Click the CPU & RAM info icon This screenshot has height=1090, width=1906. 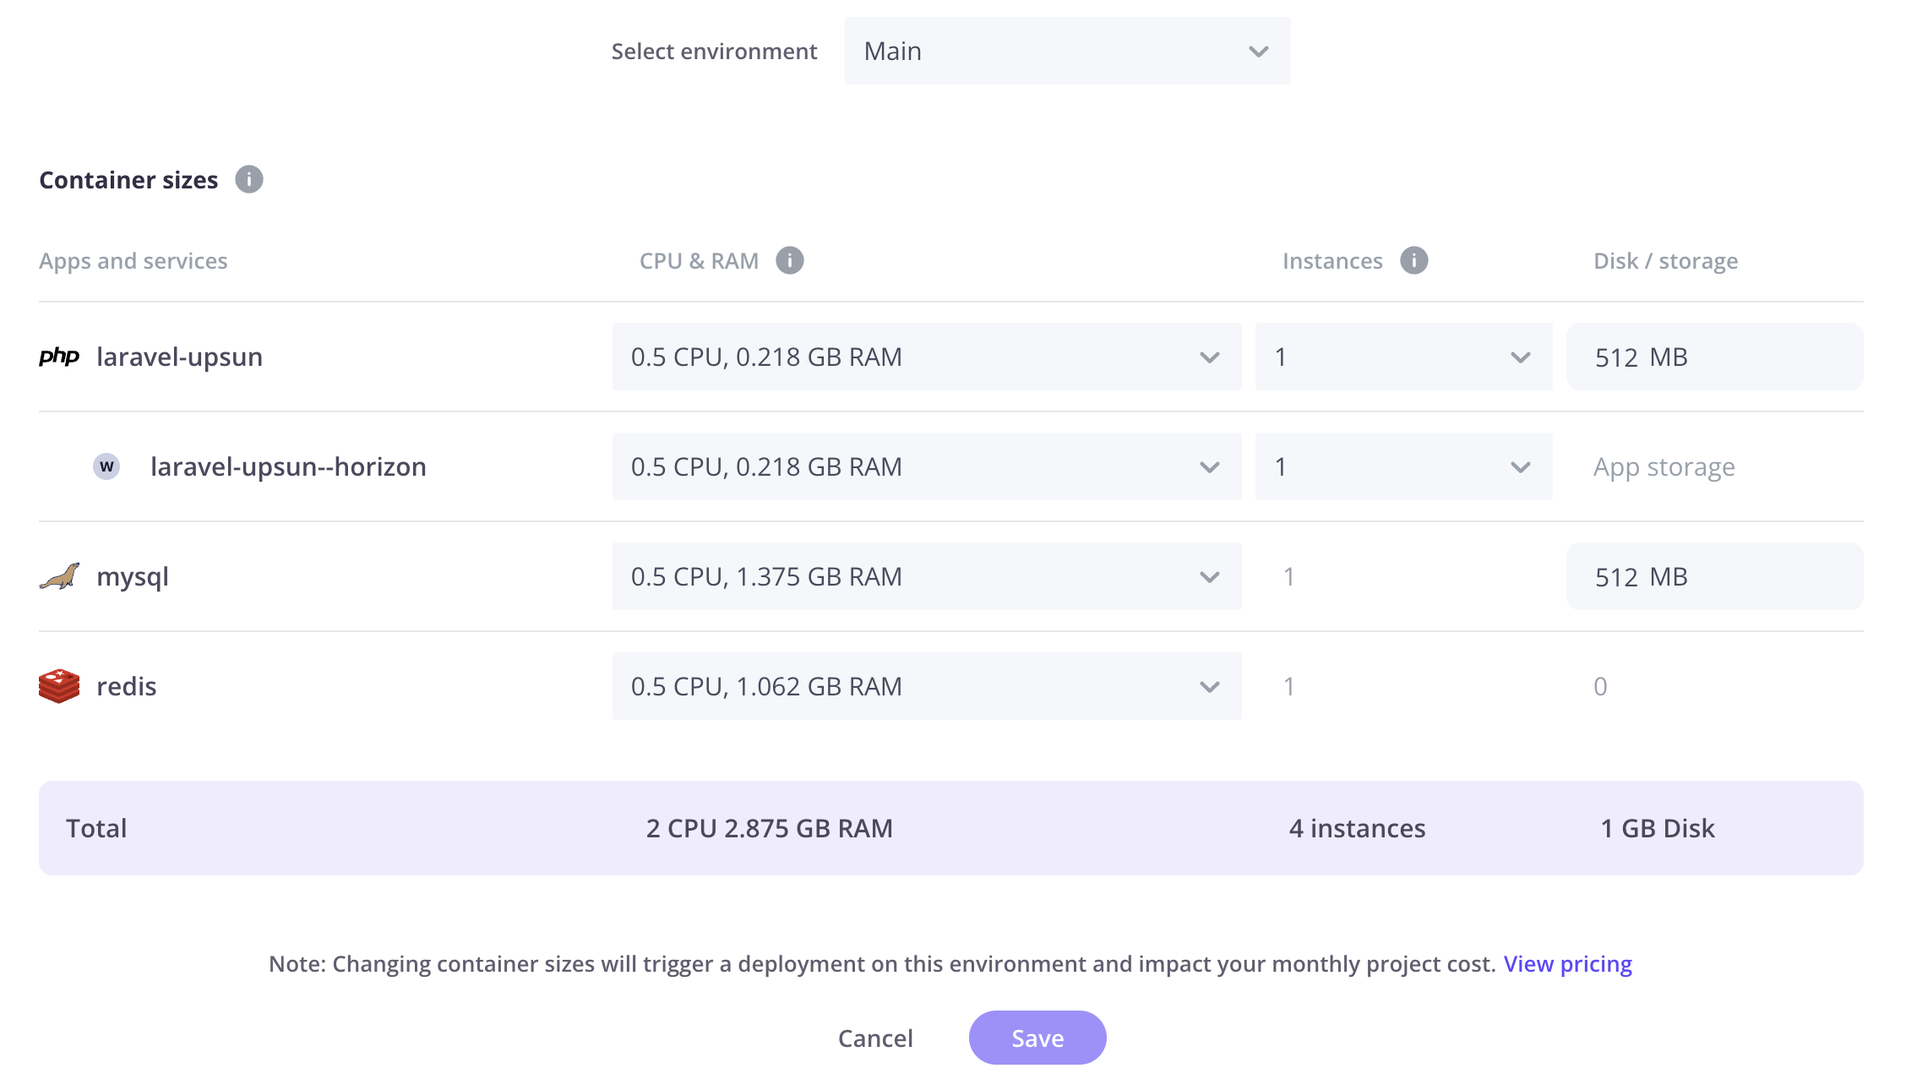[x=790, y=260]
